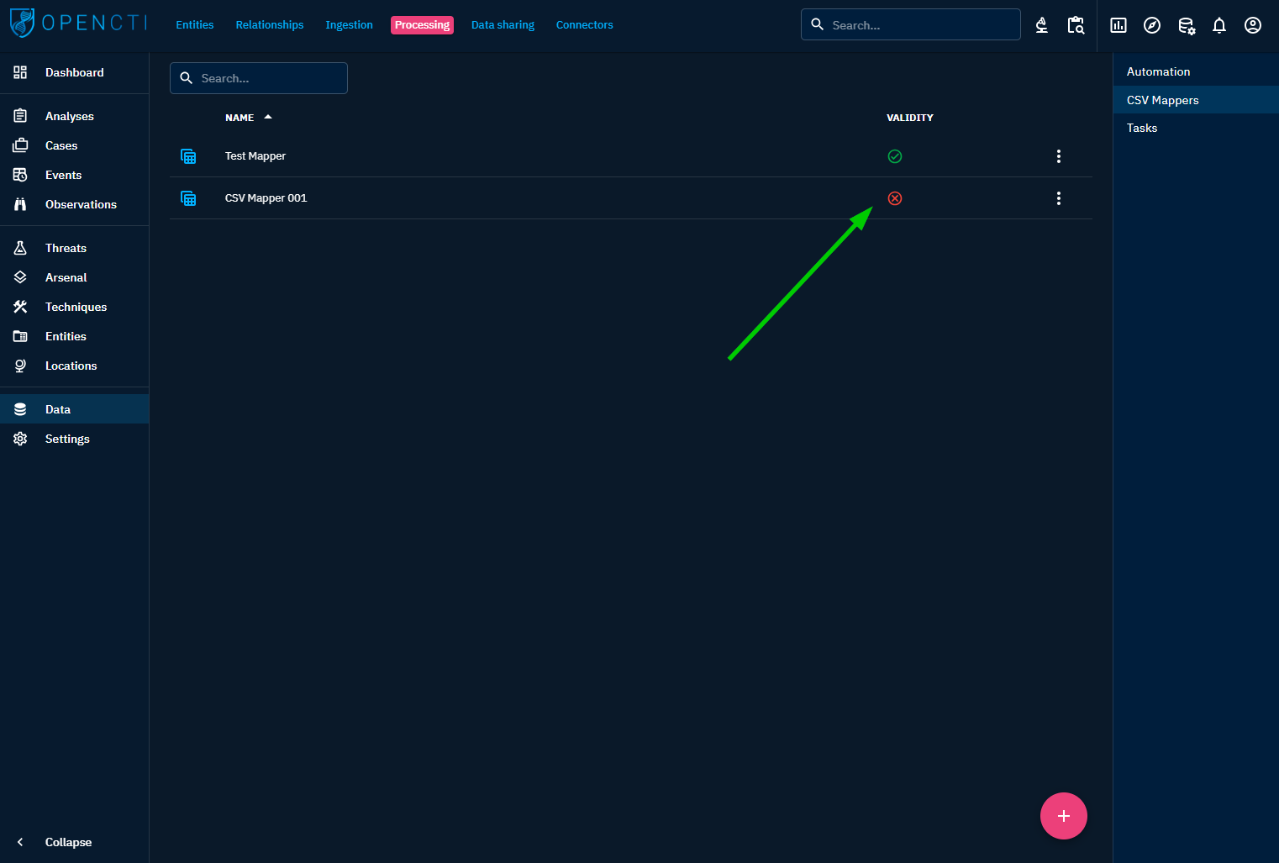Screen dimensions: 1279x863
Task: Click the data import settings icon in top bar
Action: point(1186,25)
